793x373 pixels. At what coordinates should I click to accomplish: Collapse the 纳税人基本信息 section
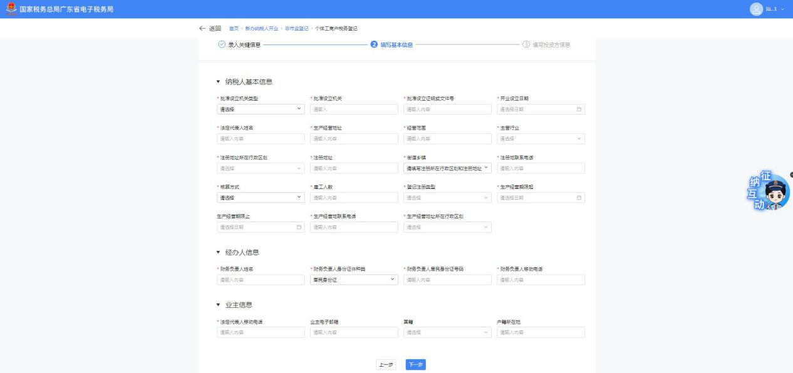click(219, 82)
